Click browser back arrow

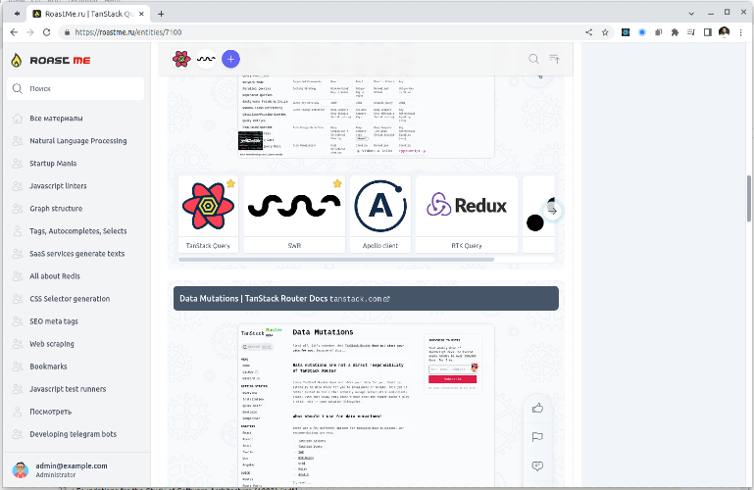pyautogui.click(x=14, y=32)
